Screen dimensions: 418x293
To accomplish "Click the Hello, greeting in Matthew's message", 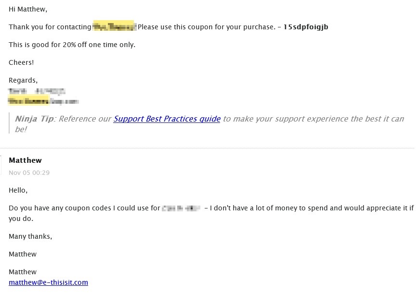I will [18, 190].
